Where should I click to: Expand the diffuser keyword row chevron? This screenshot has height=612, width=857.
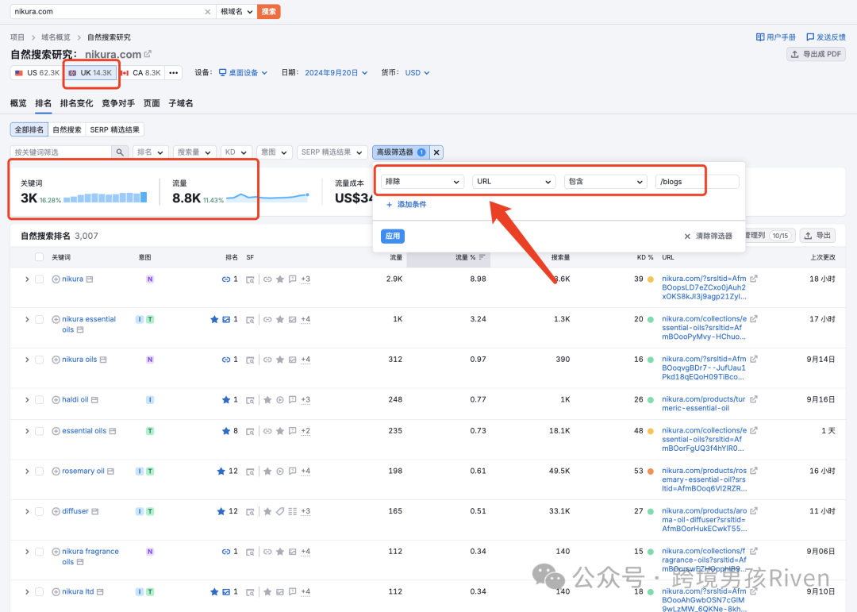coord(27,511)
